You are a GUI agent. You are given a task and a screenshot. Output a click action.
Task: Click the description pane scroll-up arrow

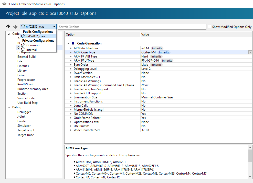coord(250,147)
